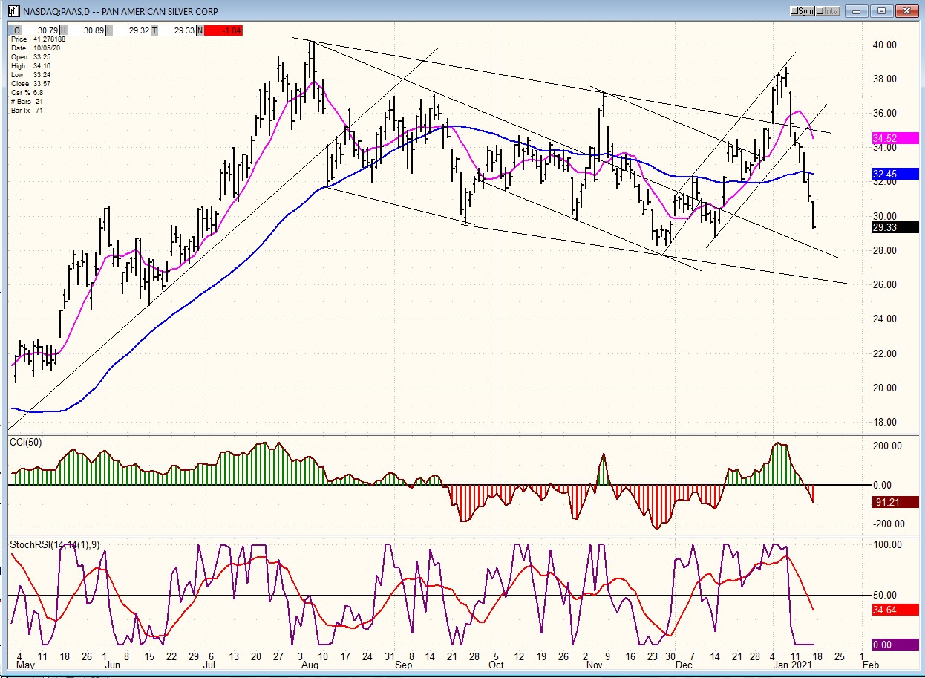Image resolution: width=925 pixels, height=678 pixels.
Task: Click the chart window icon in title bar
Action: 13,11
